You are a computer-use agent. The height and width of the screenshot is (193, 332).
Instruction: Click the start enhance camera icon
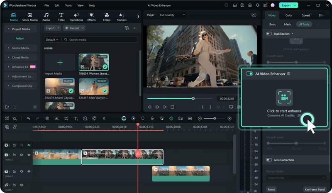284,97
